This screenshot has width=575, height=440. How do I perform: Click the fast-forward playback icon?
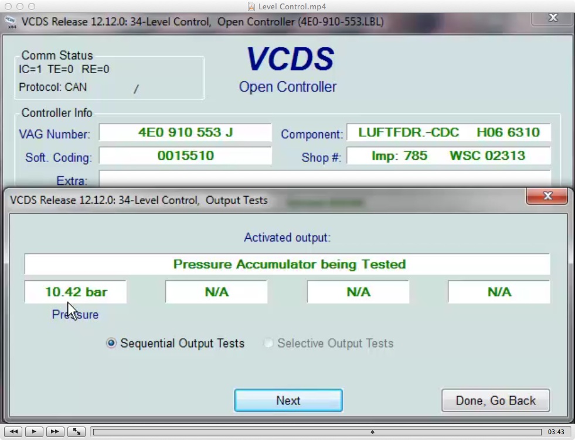click(55, 432)
